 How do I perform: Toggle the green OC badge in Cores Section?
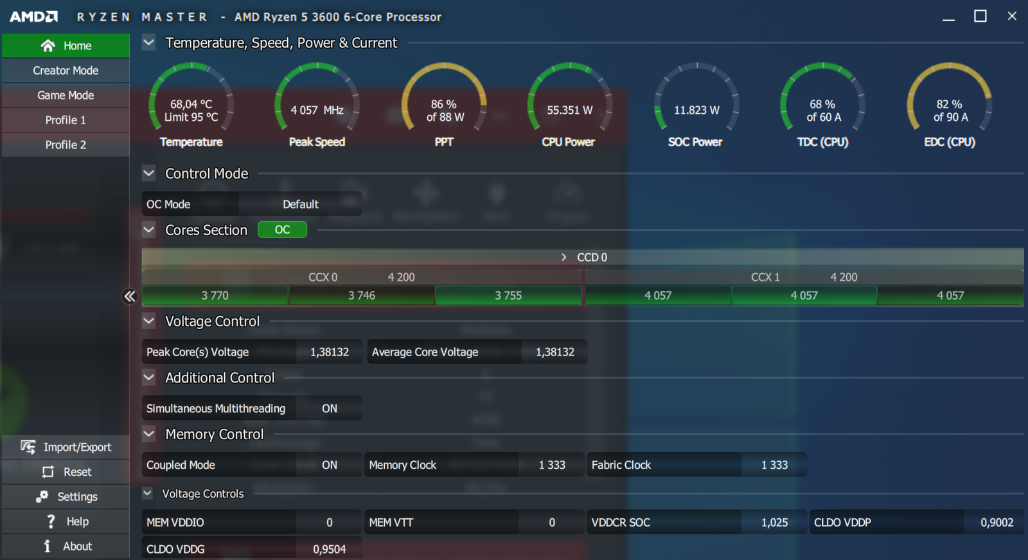point(282,230)
